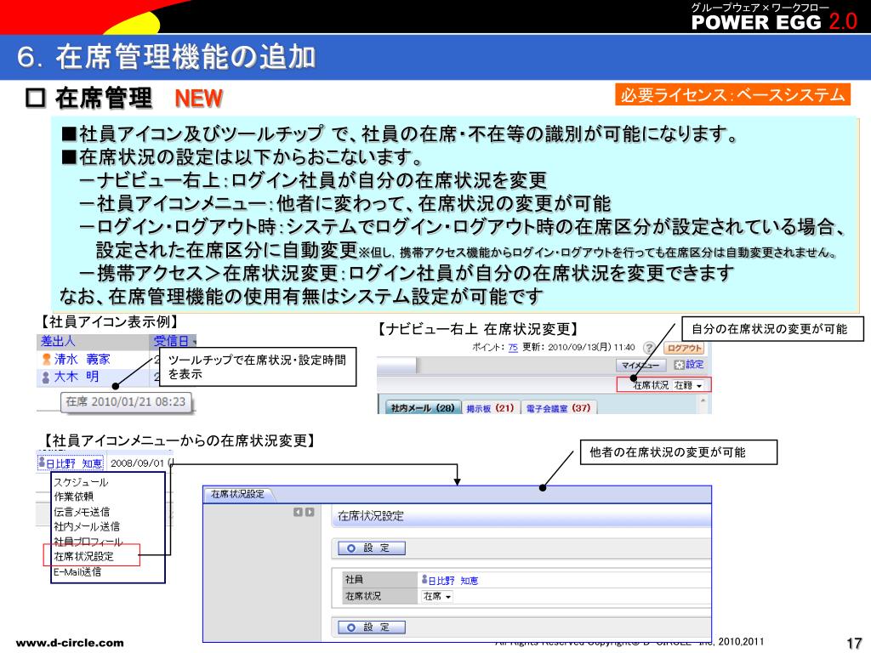Click the マイメニュー button
Screen dimensions: 871x653
click(640, 365)
